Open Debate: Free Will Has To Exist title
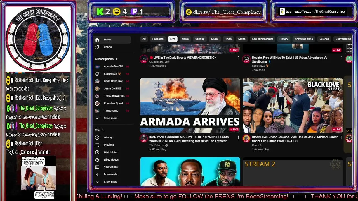Image resolution: width=358 pixels, height=201 pixels. [289, 59]
